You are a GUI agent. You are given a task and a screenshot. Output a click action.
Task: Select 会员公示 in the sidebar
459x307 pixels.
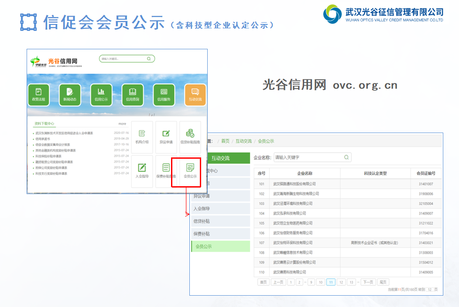221,246
